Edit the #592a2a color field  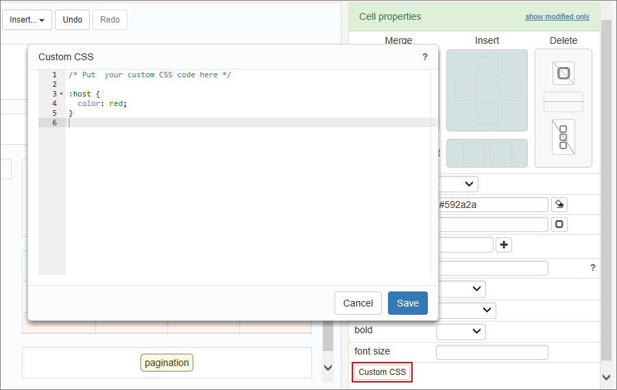click(493, 205)
